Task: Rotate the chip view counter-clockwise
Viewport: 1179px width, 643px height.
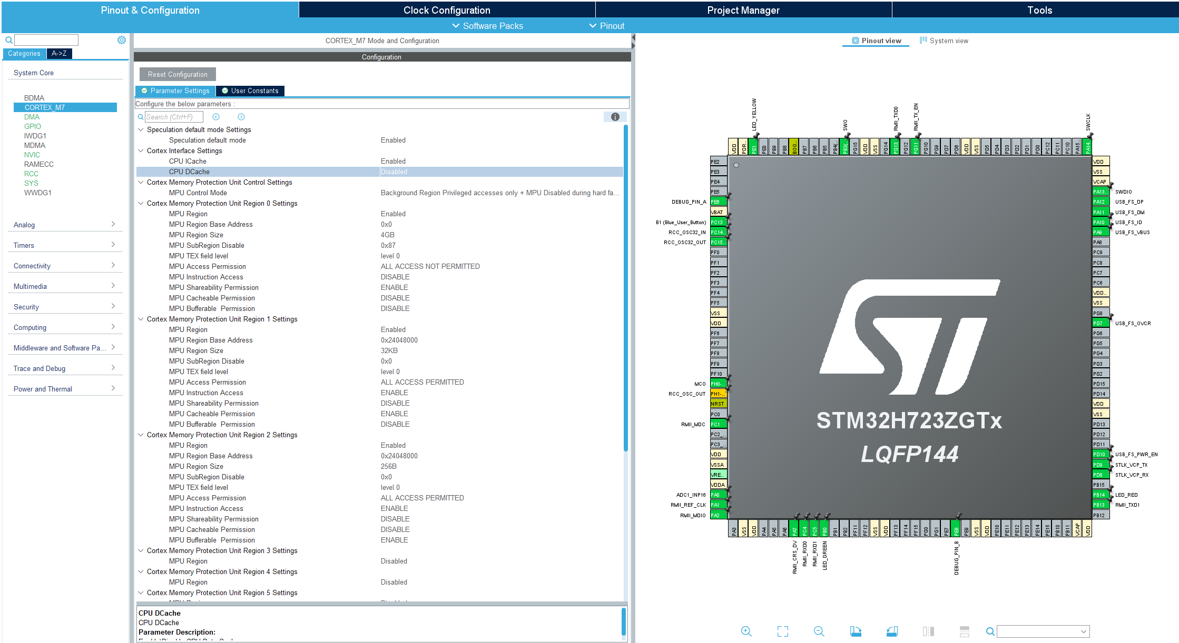Action: click(x=892, y=631)
